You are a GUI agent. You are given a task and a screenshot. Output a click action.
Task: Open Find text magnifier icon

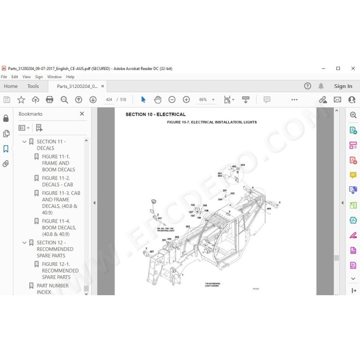64,100
